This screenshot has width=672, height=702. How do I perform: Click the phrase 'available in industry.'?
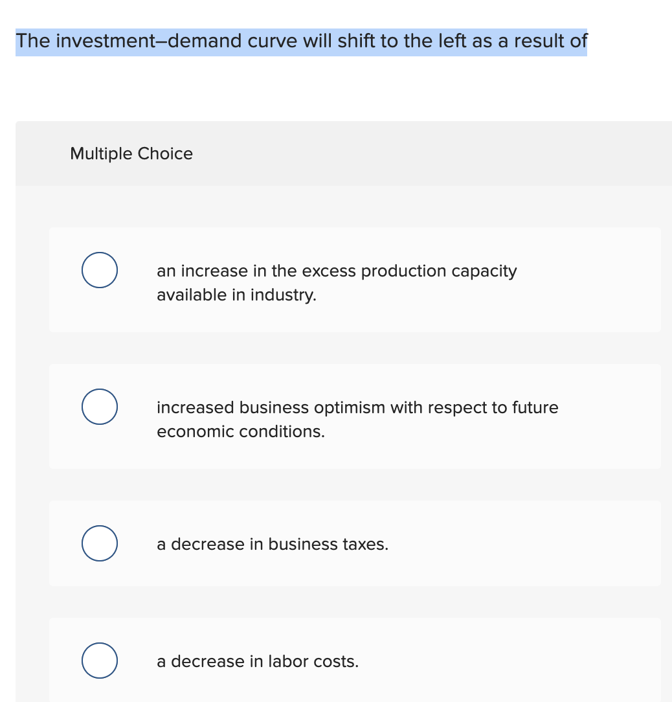coord(236,295)
